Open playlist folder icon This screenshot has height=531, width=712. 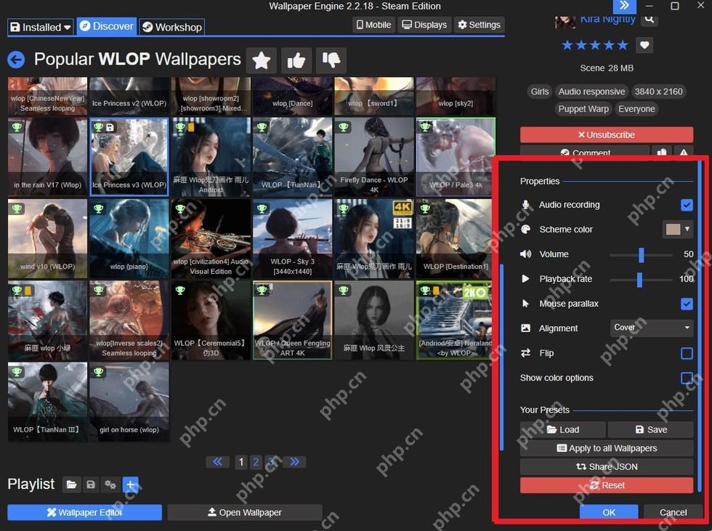[x=71, y=485]
